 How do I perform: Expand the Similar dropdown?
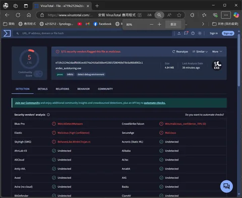click(x=200, y=51)
